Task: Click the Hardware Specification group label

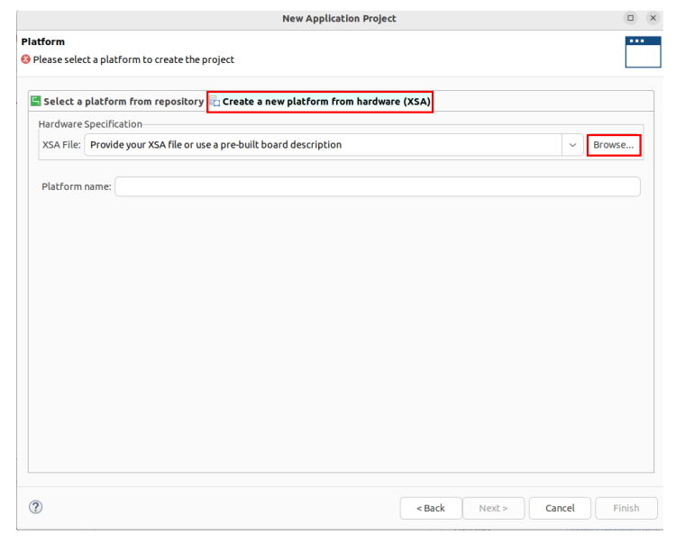Action: (90, 124)
